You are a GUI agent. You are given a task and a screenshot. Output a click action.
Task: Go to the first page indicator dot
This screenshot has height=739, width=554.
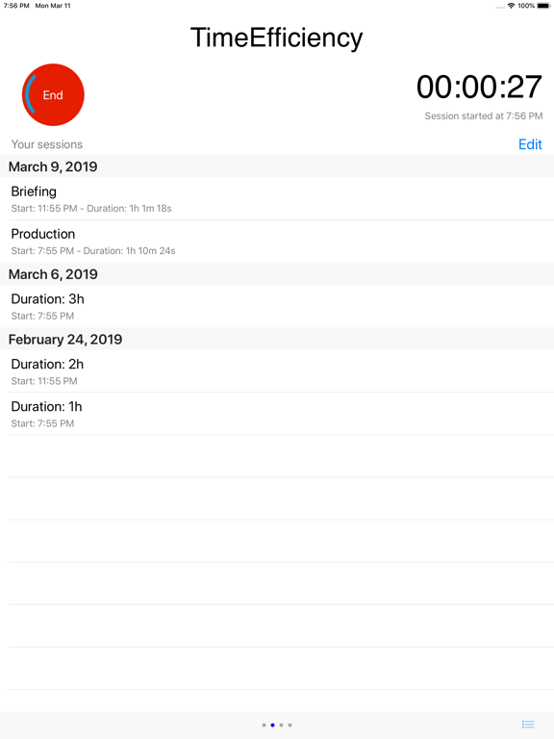pyautogui.click(x=264, y=725)
